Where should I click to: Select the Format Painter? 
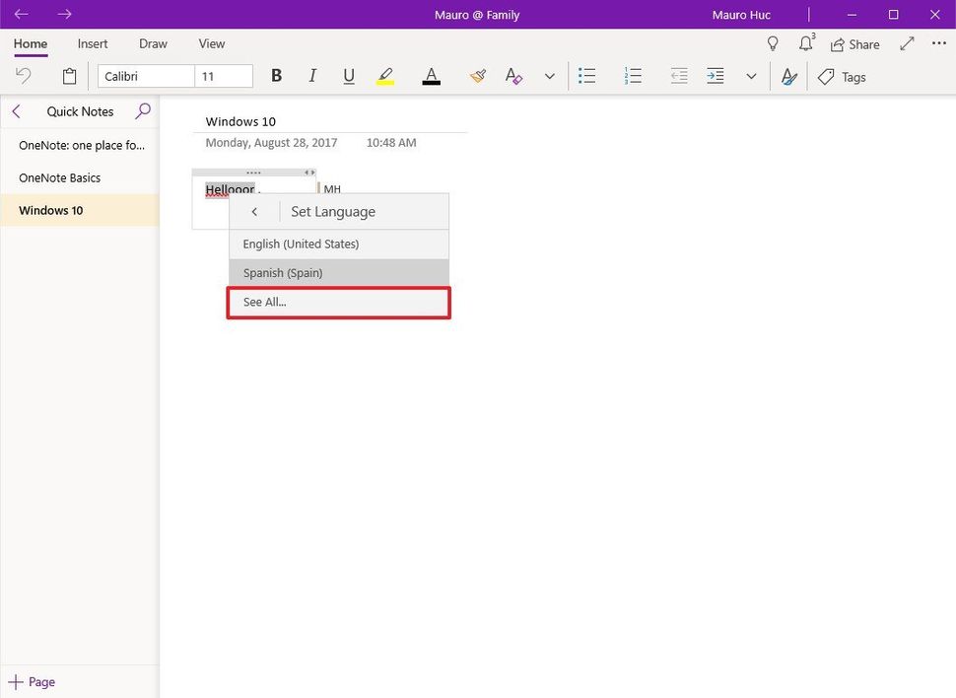tap(477, 76)
